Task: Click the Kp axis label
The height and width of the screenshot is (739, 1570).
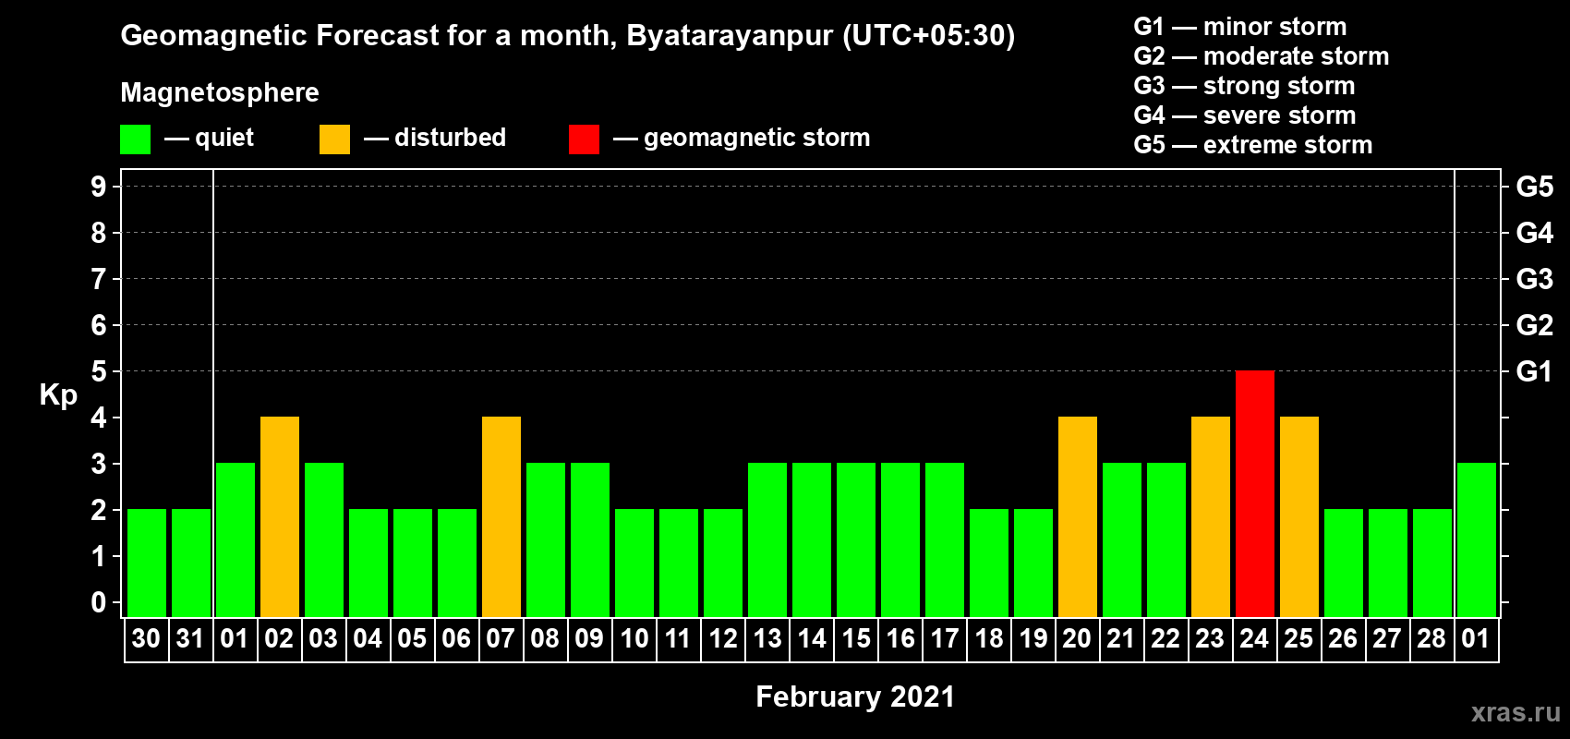Action: [58, 395]
